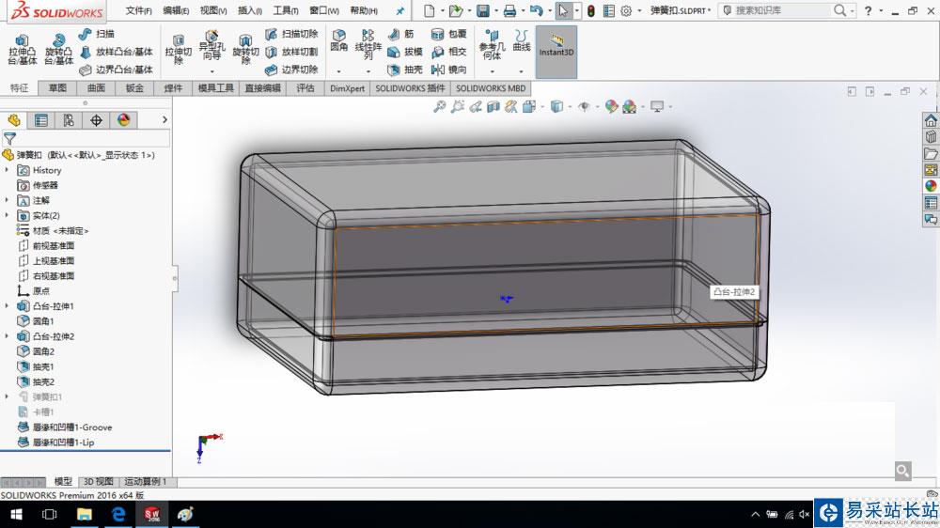
Task: Toggle the Instant3D button
Action: pos(556,52)
